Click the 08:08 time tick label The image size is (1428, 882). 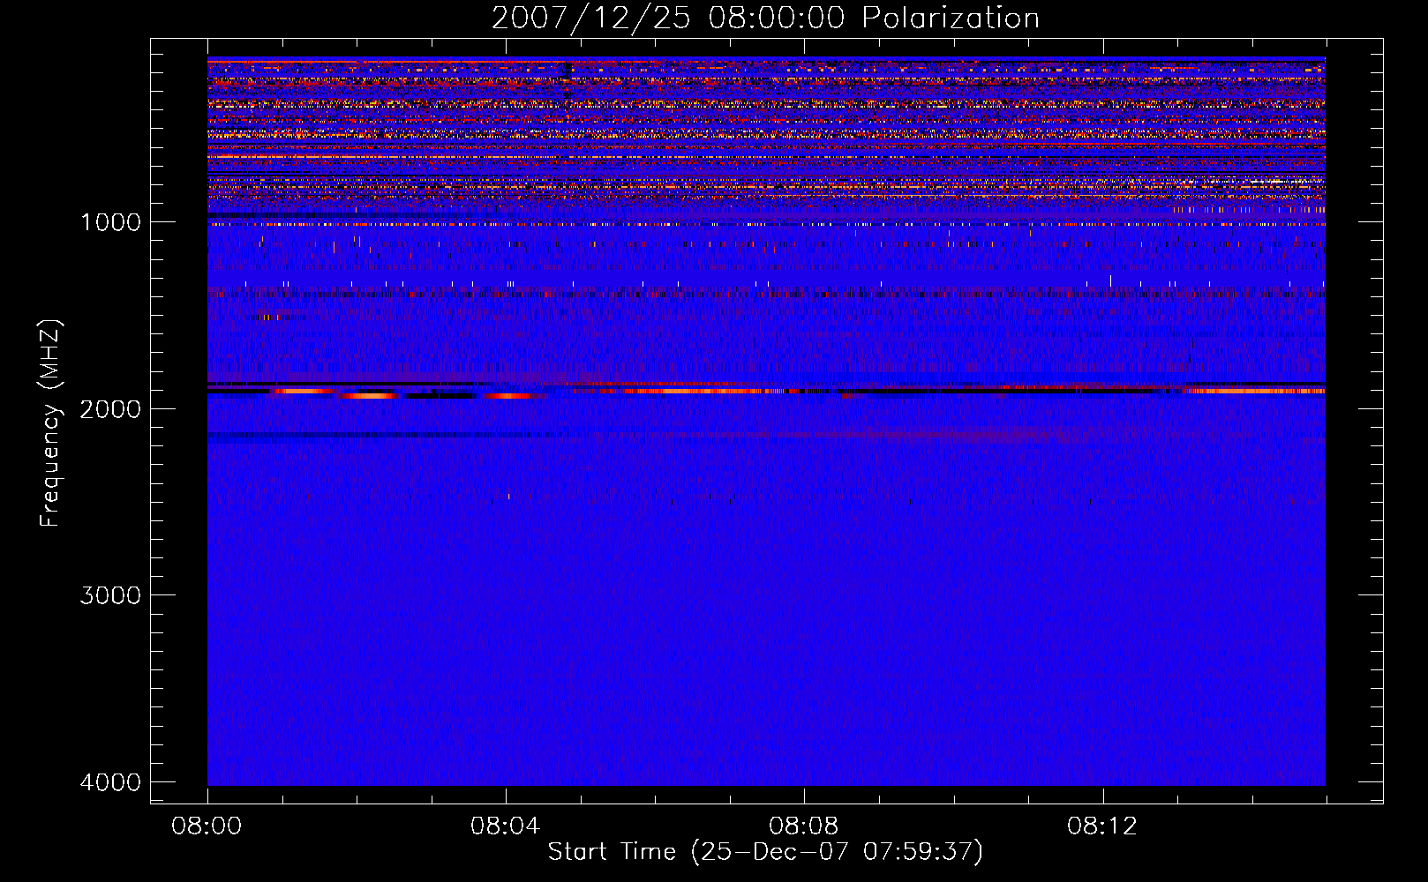804,826
